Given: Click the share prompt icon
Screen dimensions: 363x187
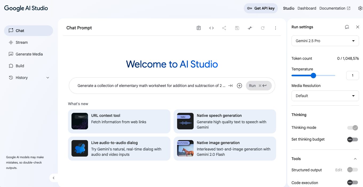Looking at the screenshot, I should click(224, 28).
